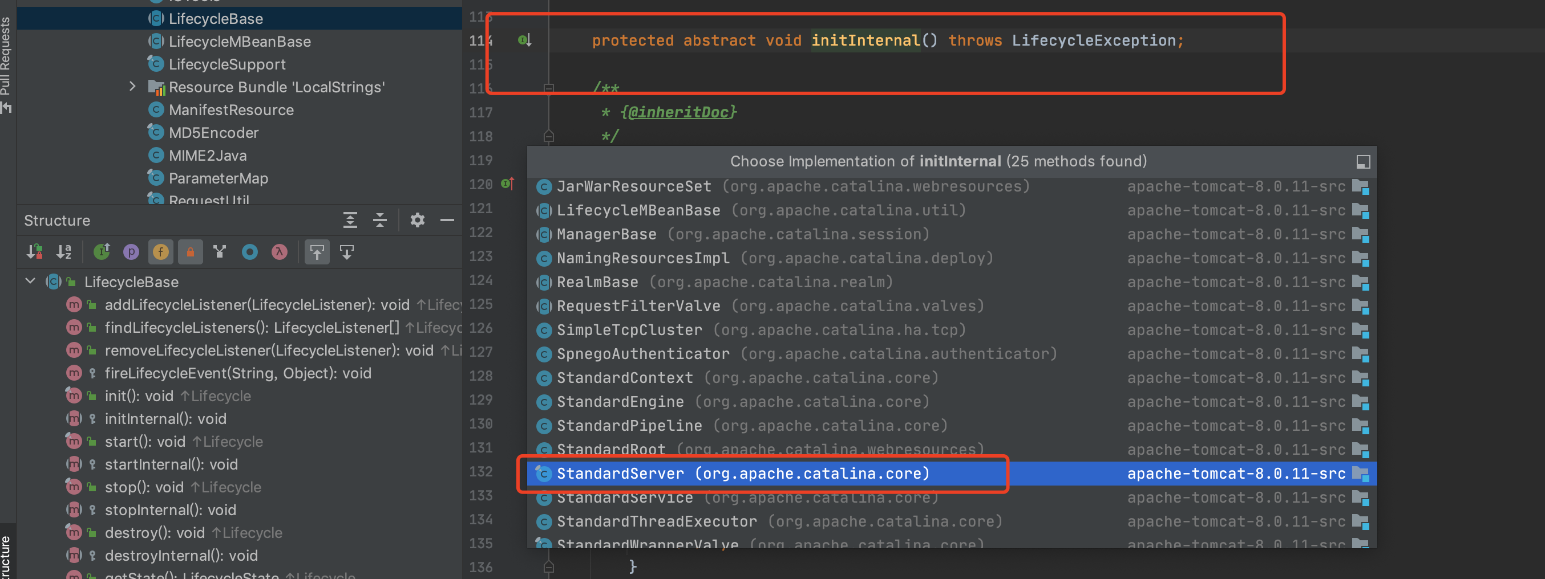Collapse the LifecycleBase node in Structure
The width and height of the screenshot is (1545, 579).
point(30,281)
